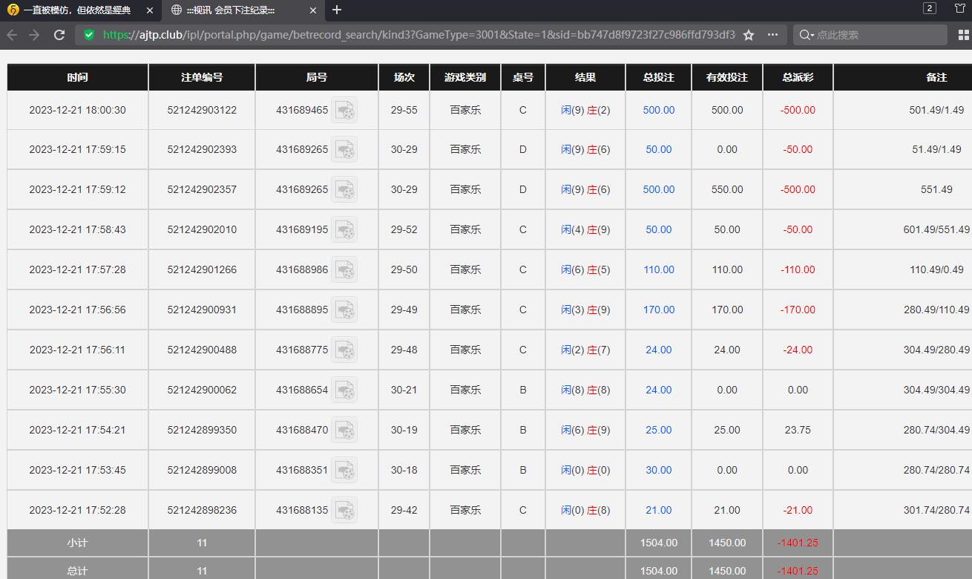View site security shield info
This screenshot has height=579, width=972.
pyautogui.click(x=89, y=35)
